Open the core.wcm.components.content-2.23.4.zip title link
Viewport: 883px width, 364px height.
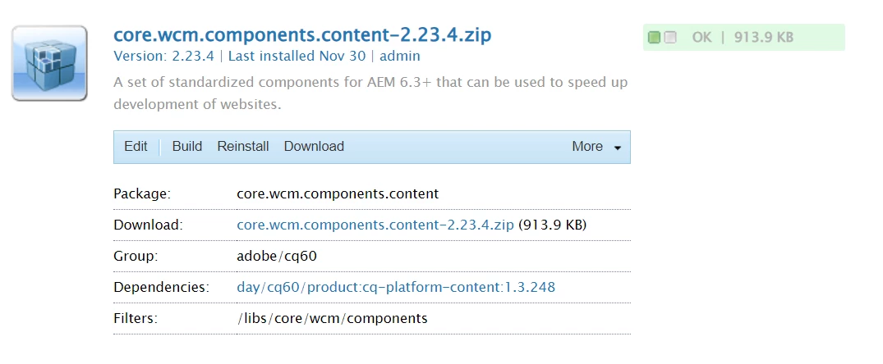tap(302, 35)
